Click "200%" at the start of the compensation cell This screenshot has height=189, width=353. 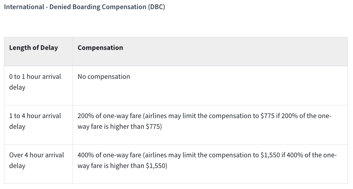point(86,116)
